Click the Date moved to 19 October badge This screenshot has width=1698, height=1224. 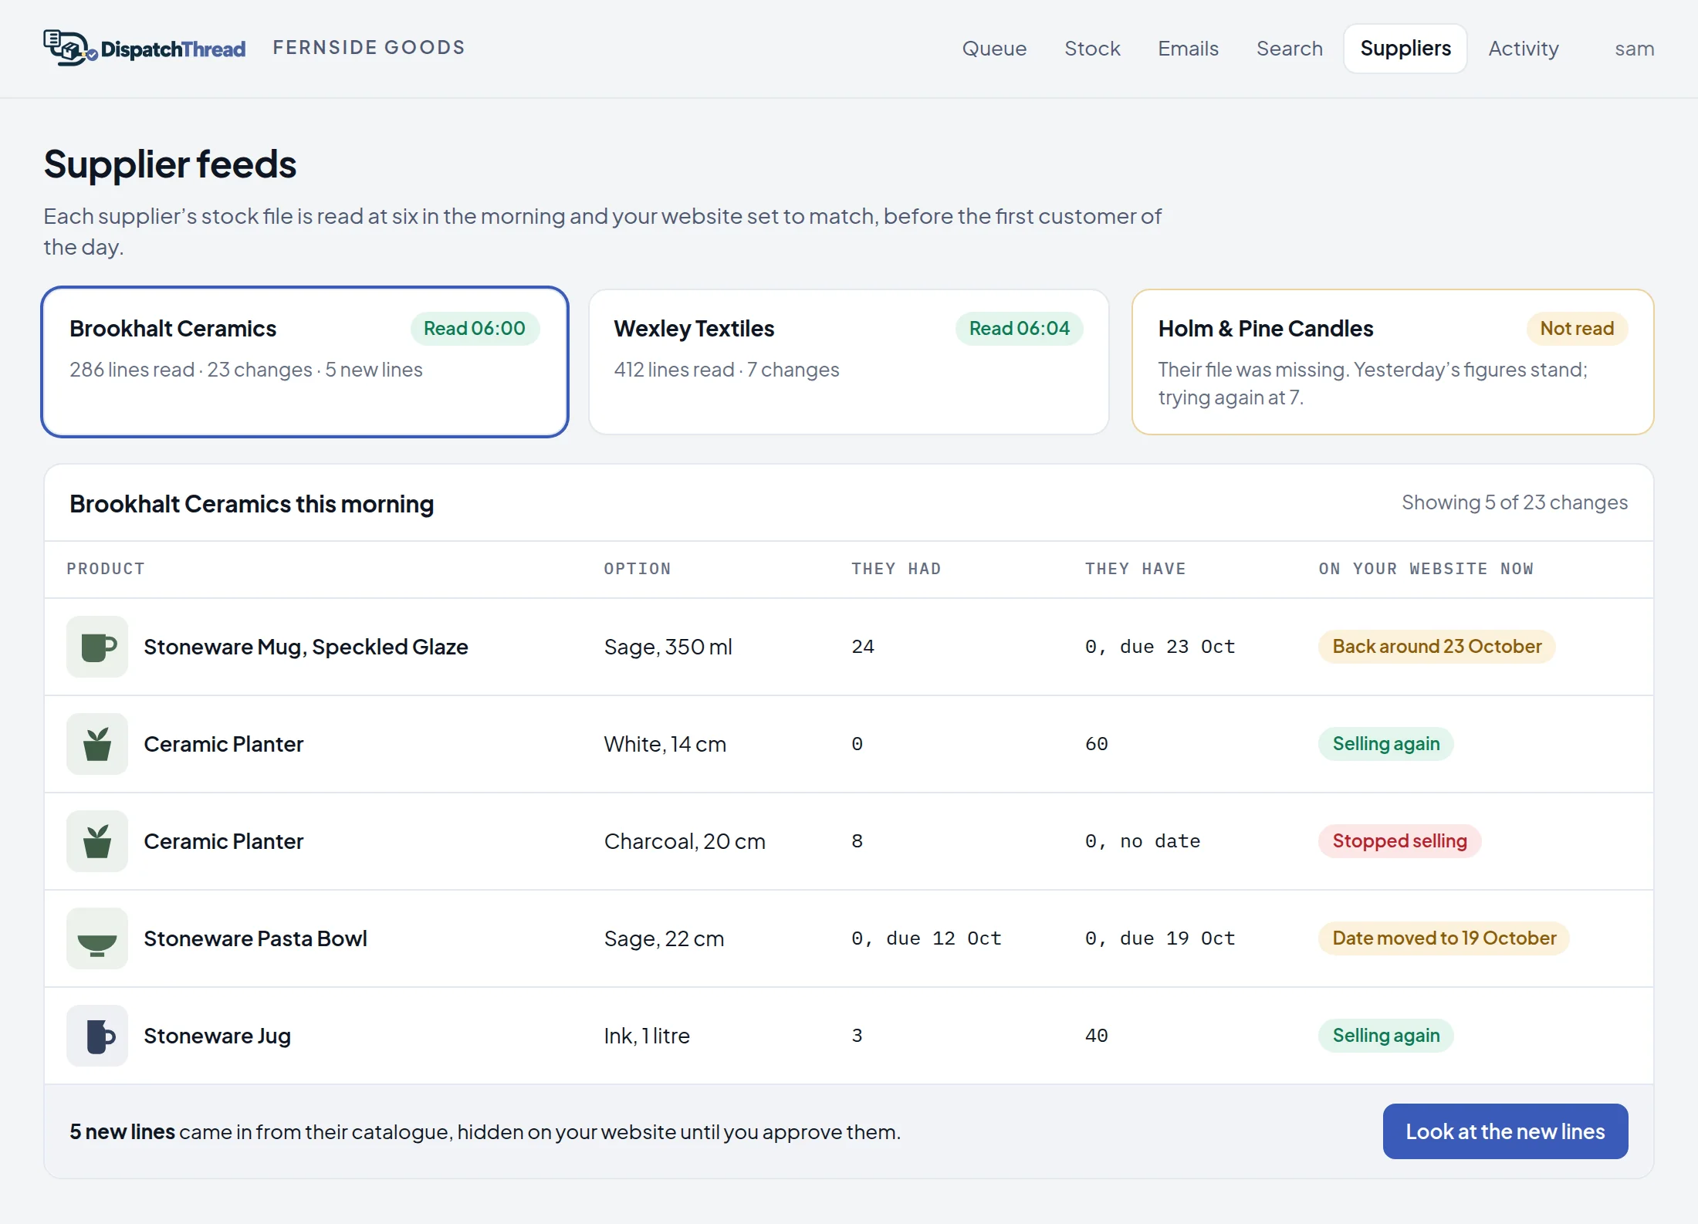[x=1444, y=938]
